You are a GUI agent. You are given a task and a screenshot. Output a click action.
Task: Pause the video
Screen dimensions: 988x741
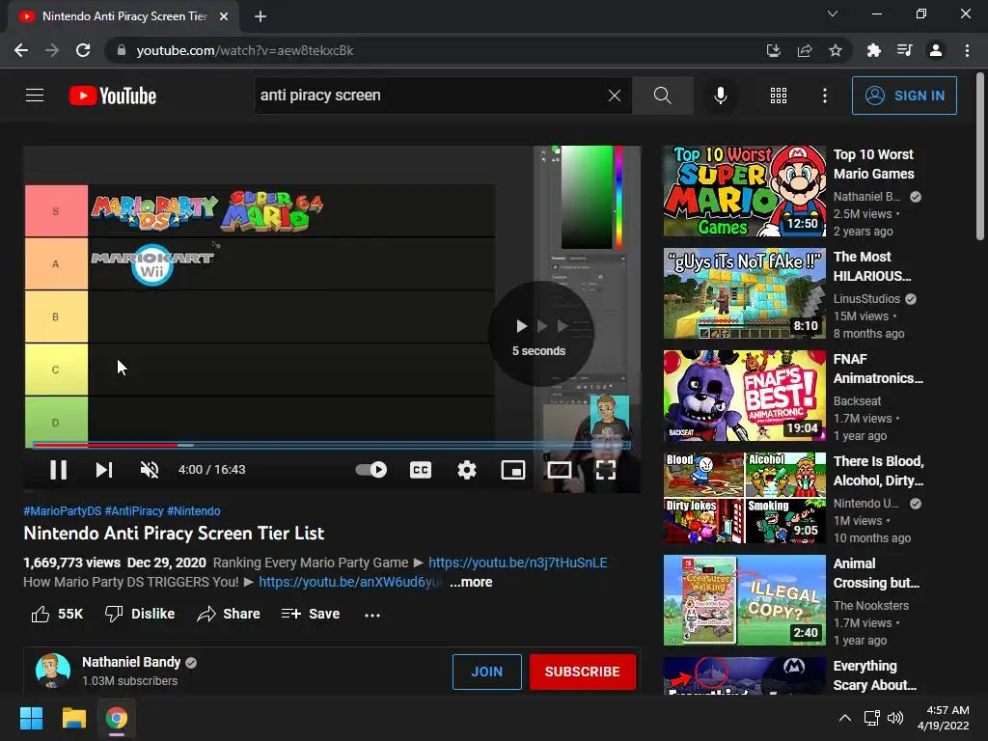click(59, 470)
